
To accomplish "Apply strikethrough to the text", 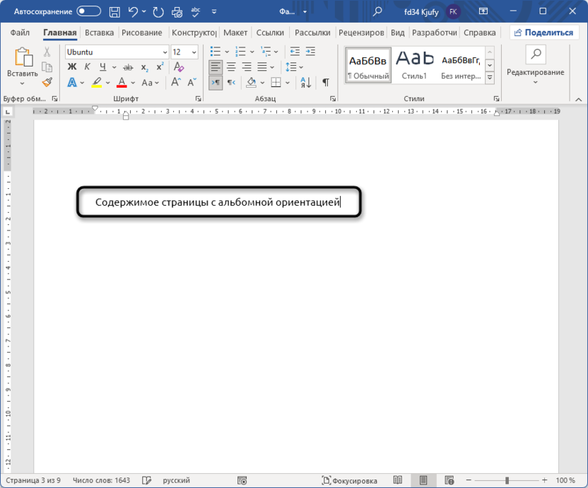I will pyautogui.click(x=128, y=67).
